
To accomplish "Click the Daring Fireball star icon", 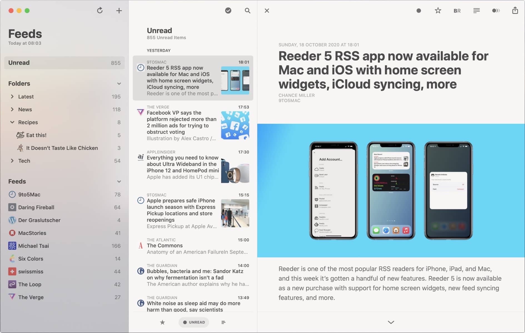I will click(x=12, y=207).
